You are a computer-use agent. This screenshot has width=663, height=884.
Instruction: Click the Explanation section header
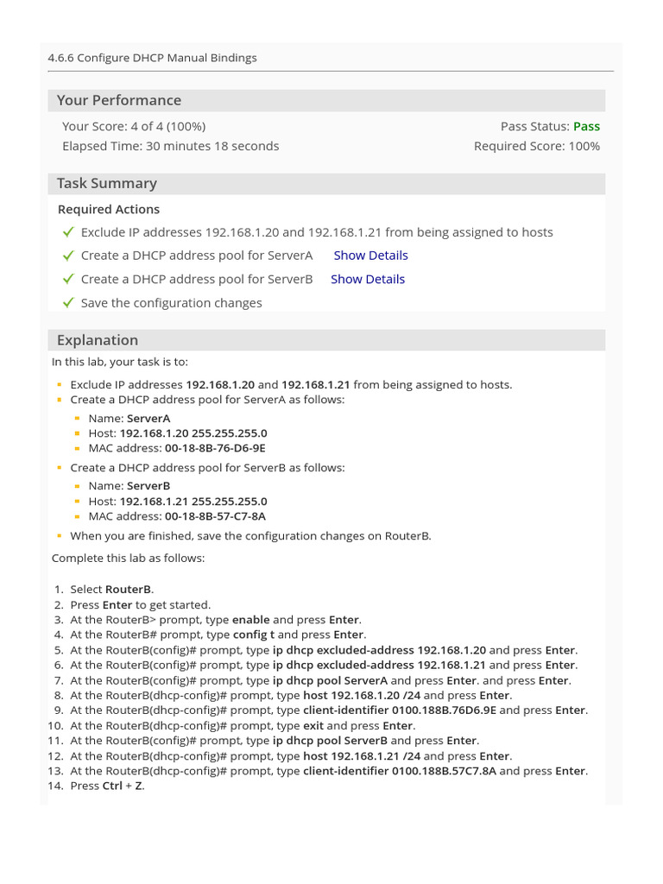98,340
